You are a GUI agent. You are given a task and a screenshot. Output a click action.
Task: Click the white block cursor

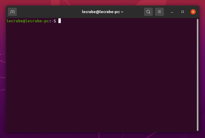59,21
